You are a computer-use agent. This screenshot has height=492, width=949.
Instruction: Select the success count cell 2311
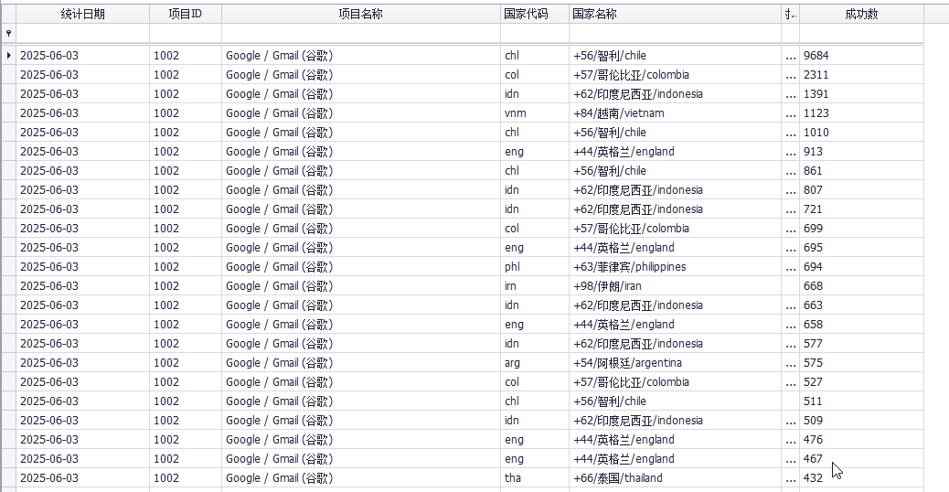[861, 75]
